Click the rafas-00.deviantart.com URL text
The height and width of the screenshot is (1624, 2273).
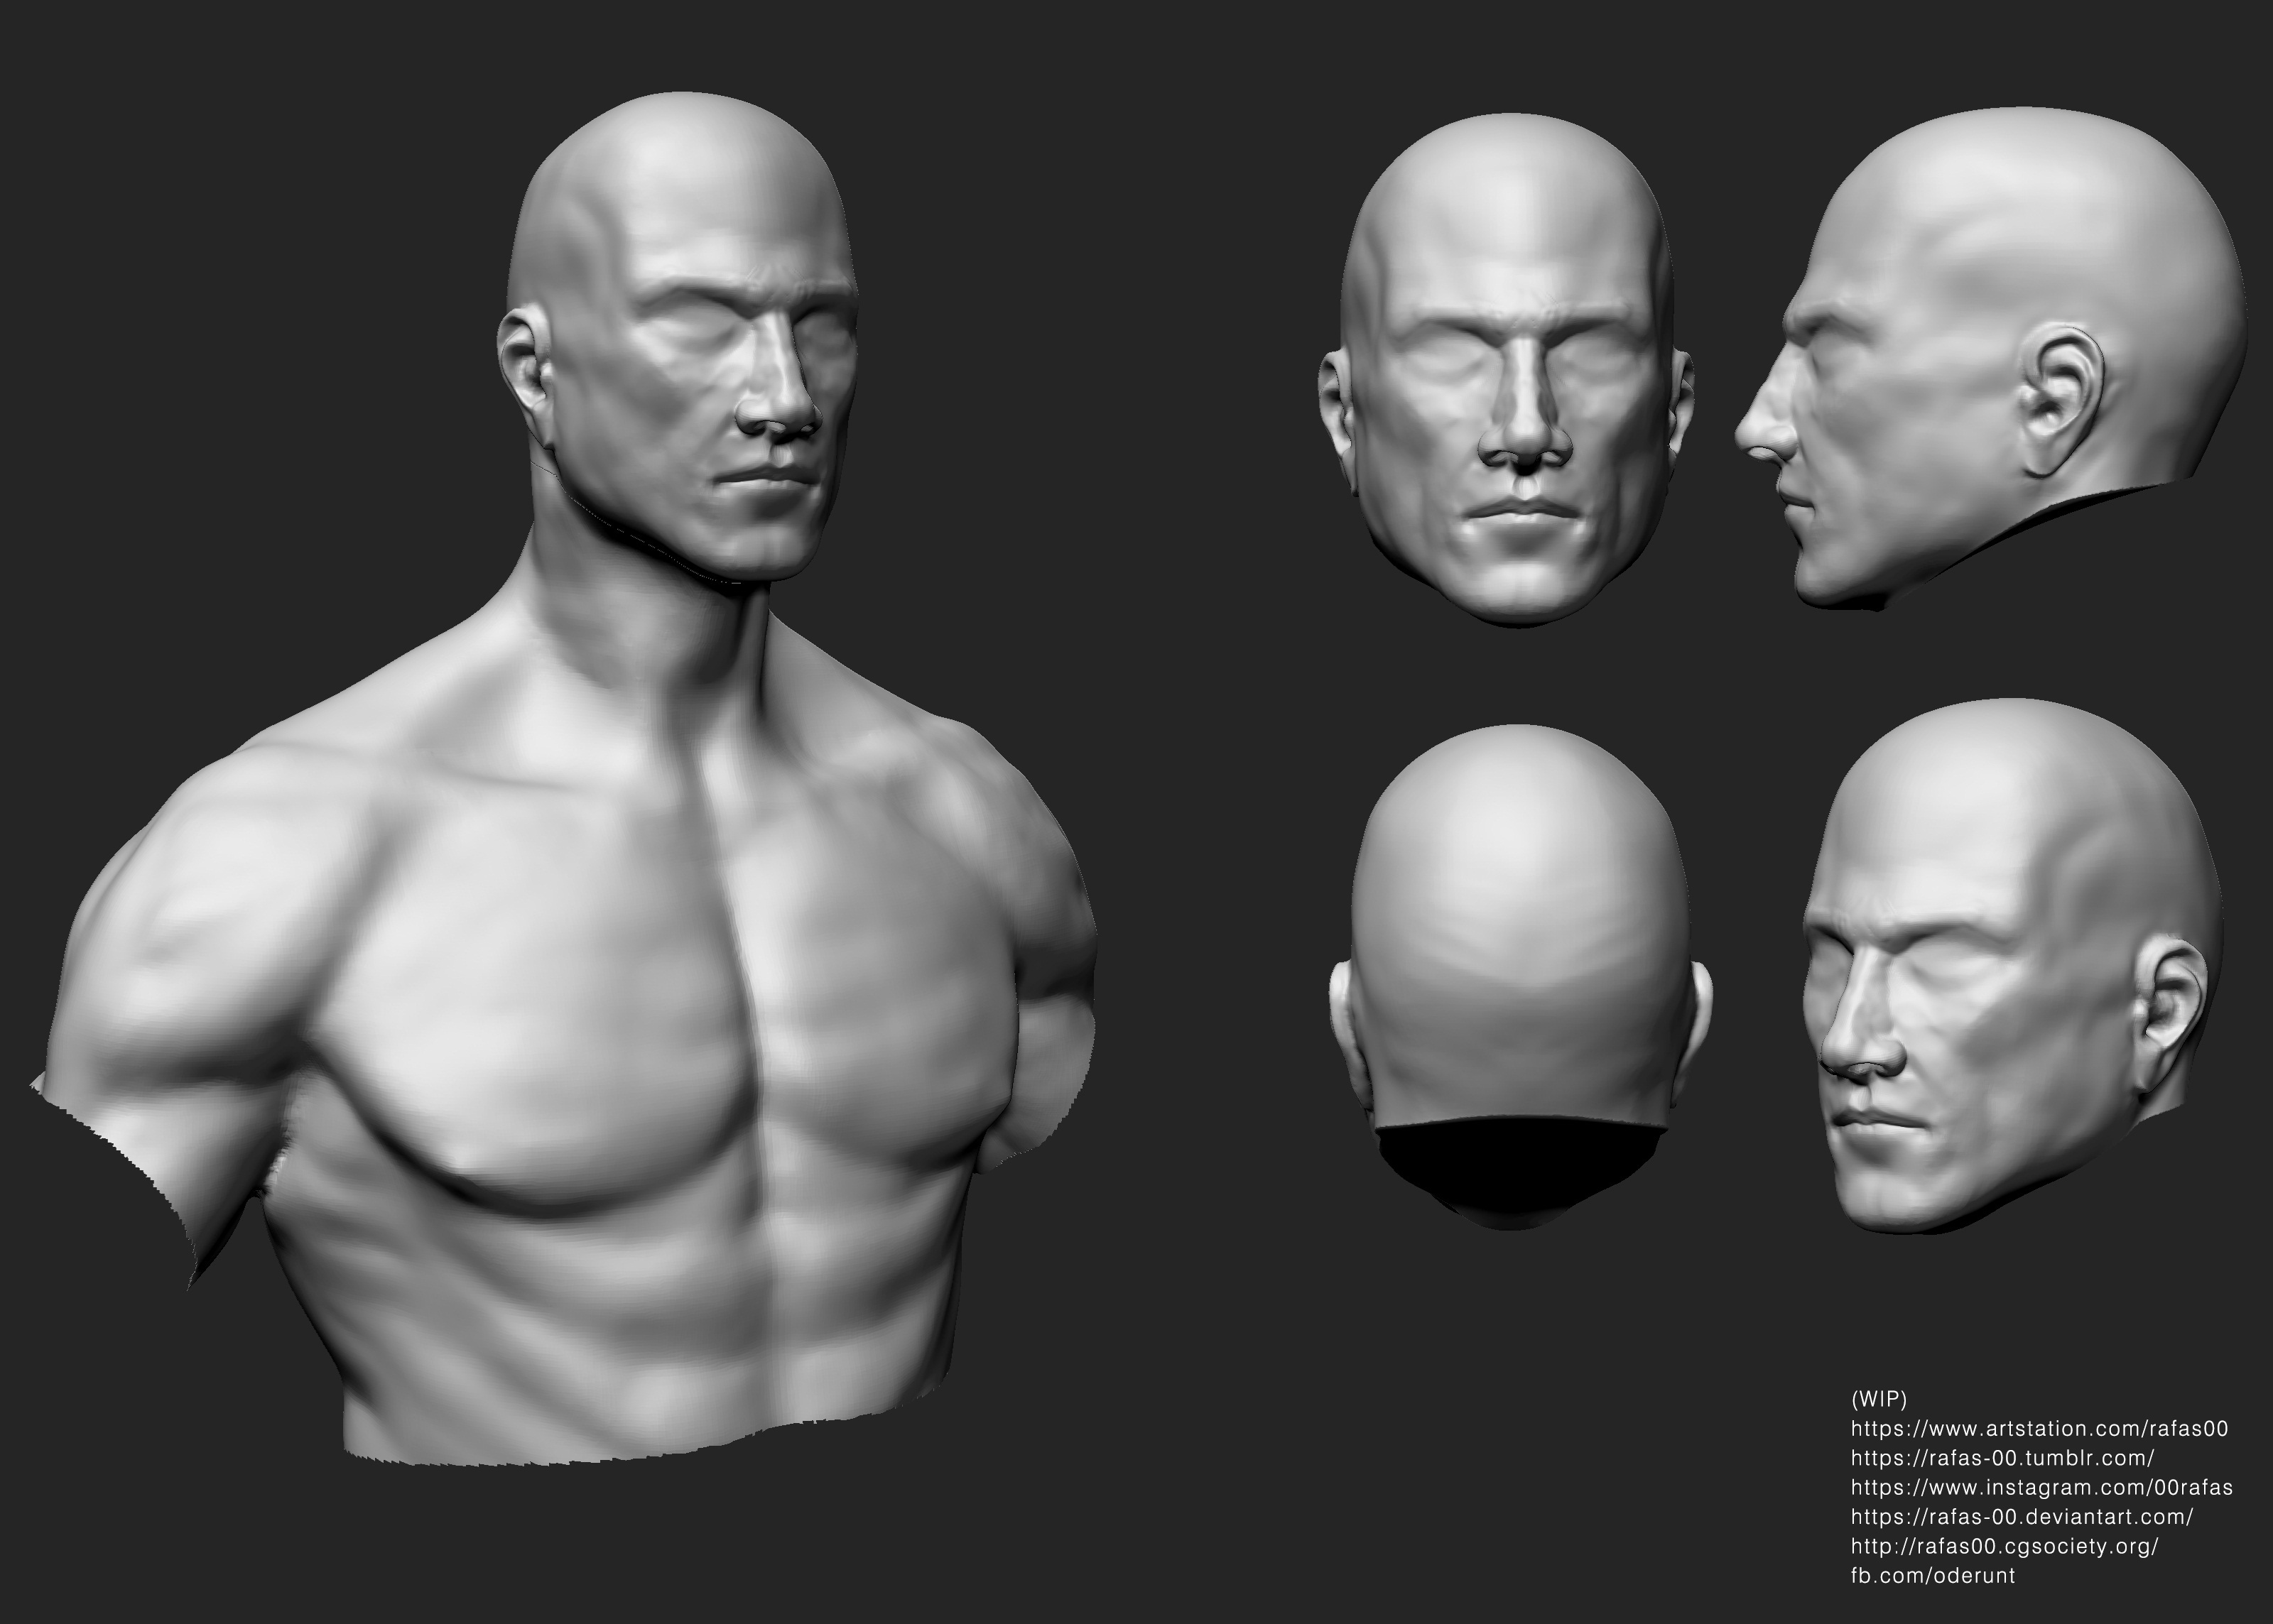point(2022,1516)
